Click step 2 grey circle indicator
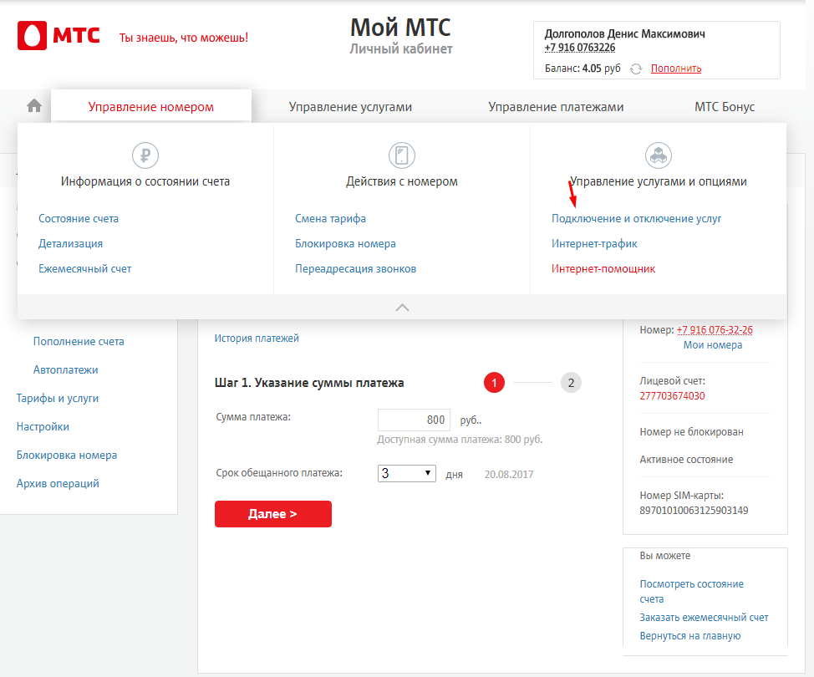Screen dimensions: 814x677 click(x=571, y=383)
